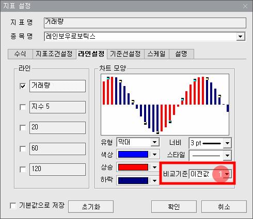Select the 라인설정 tab
This screenshot has height=219, width=253.
[x=91, y=54]
